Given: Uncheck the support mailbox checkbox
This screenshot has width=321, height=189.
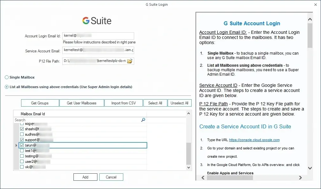Looking at the screenshot, I should tap(22, 140).
